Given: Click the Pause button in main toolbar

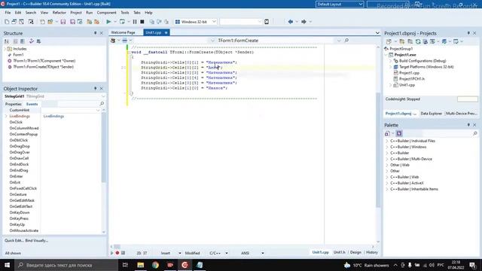Looking at the screenshot, I should [135, 22].
